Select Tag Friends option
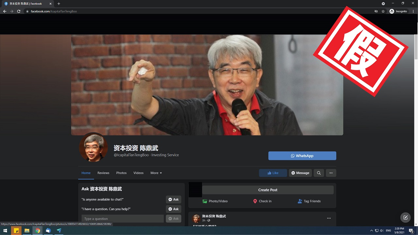418x235 pixels. (x=309, y=201)
